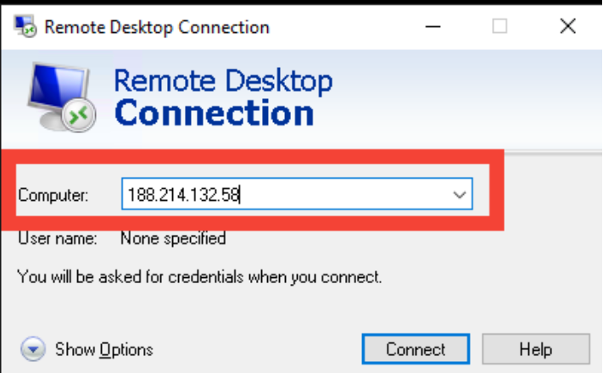Select the "None specified" user name text
This screenshot has height=373, width=603.
(x=173, y=239)
